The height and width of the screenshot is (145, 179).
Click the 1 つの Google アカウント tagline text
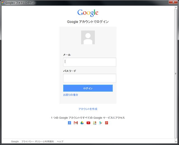coord(88,118)
